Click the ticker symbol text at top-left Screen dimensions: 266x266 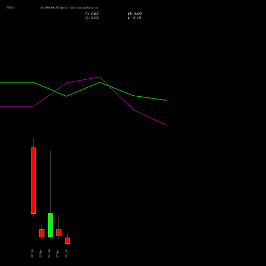point(11,7)
